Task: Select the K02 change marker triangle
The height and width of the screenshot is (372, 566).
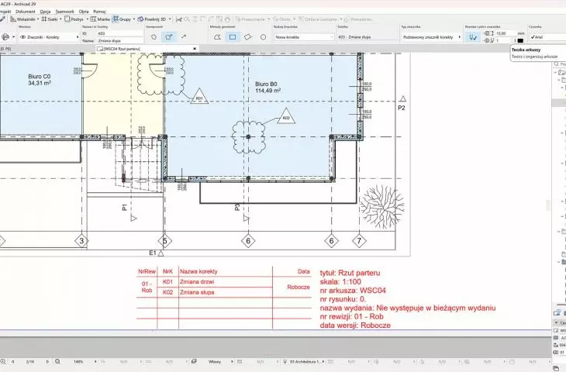Action: (x=286, y=117)
